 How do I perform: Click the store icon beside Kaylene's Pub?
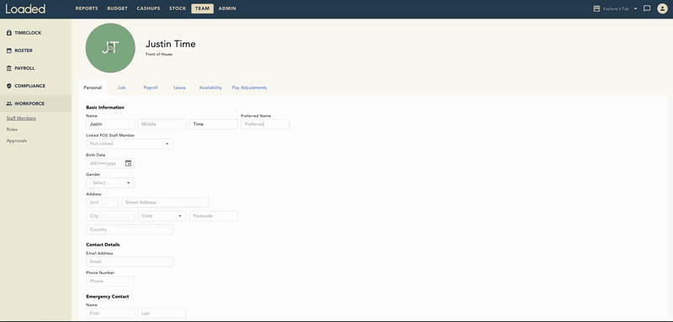click(x=596, y=8)
